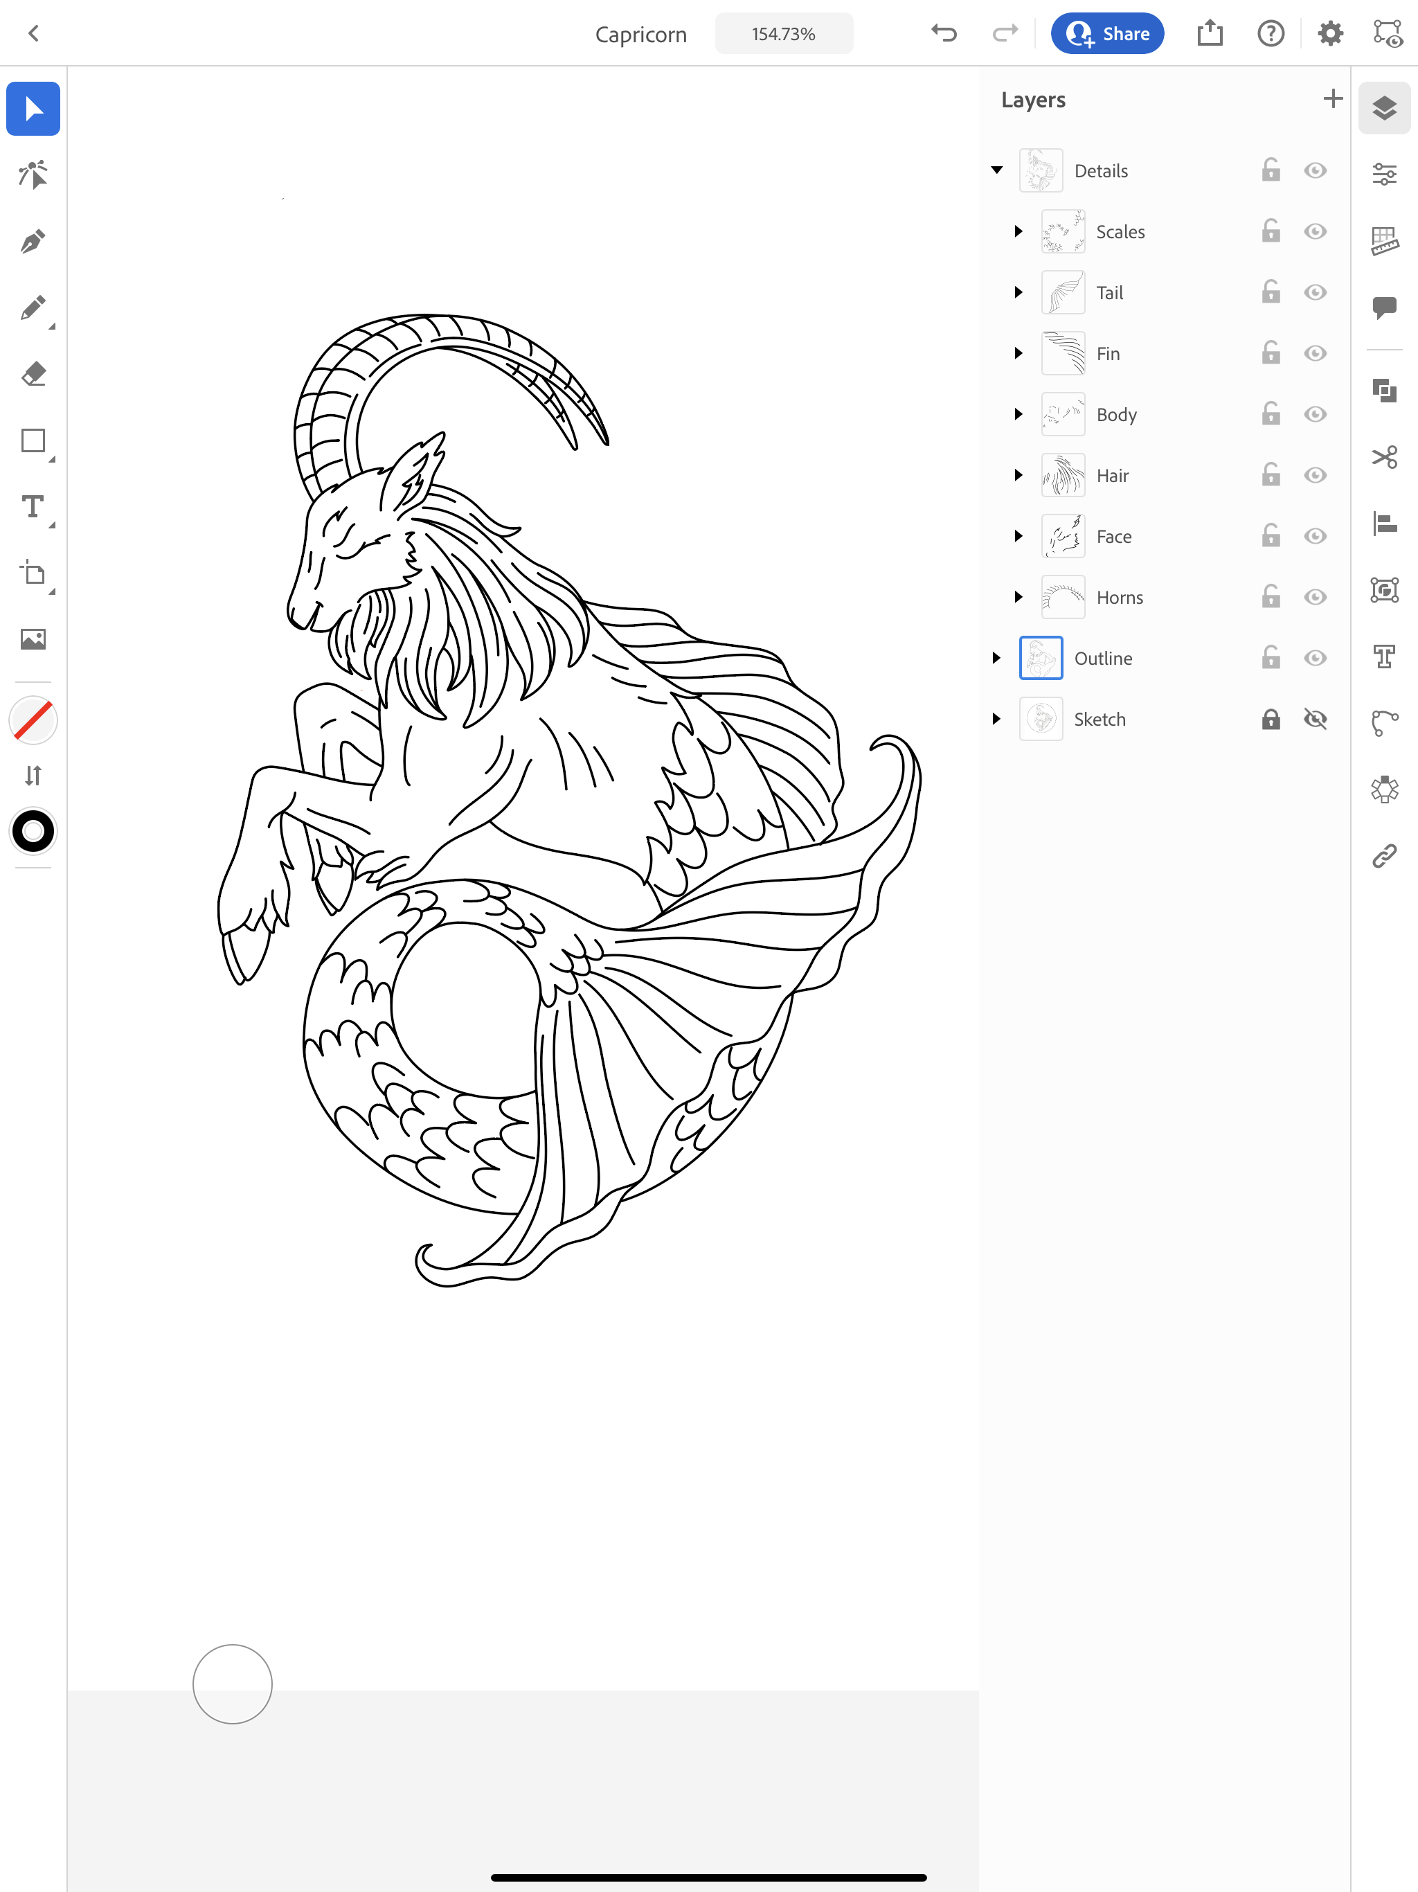Expand the Scales sublayer
Image resolution: width=1418 pixels, height=1892 pixels.
click(1018, 231)
